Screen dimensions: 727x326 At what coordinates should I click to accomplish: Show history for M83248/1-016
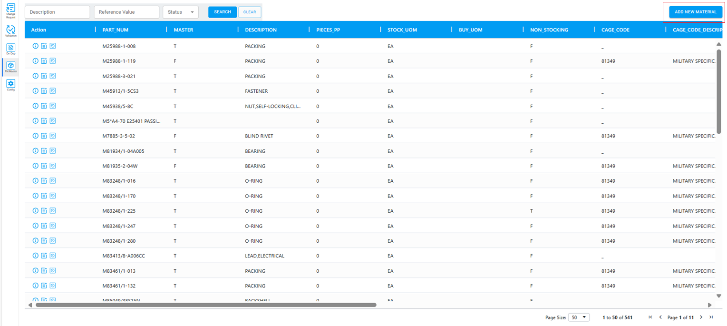53,180
